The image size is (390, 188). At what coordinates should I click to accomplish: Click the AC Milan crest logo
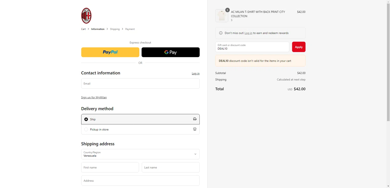[x=86, y=16]
